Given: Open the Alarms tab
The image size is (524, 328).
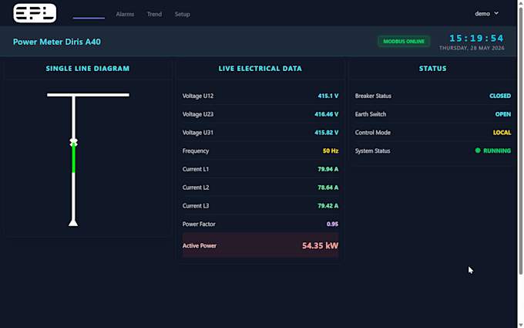Looking at the screenshot, I should (x=125, y=14).
